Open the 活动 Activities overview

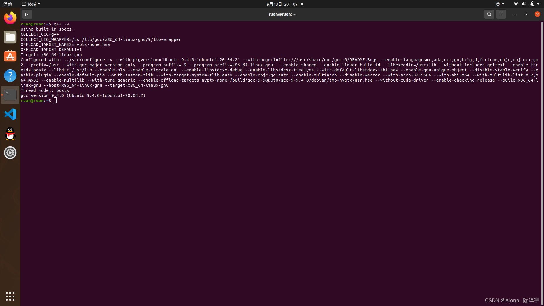[7, 4]
